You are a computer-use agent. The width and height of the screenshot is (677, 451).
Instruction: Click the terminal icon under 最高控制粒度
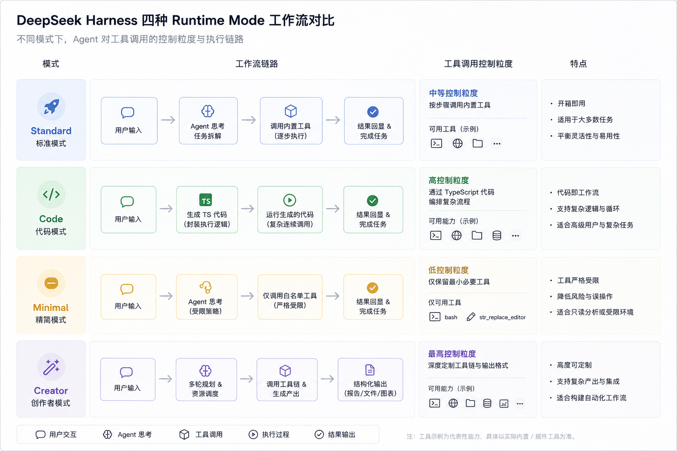pyautogui.click(x=435, y=403)
